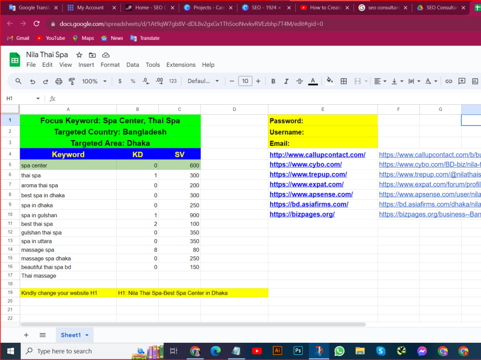Viewport: 481px width, 360px height.
Task: Open the fill color picker
Action: click(330, 81)
